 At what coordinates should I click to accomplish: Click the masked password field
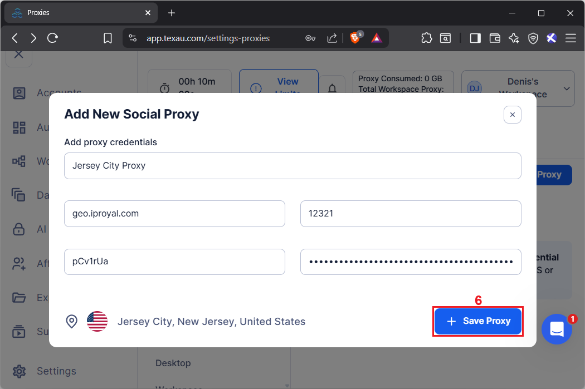click(411, 262)
